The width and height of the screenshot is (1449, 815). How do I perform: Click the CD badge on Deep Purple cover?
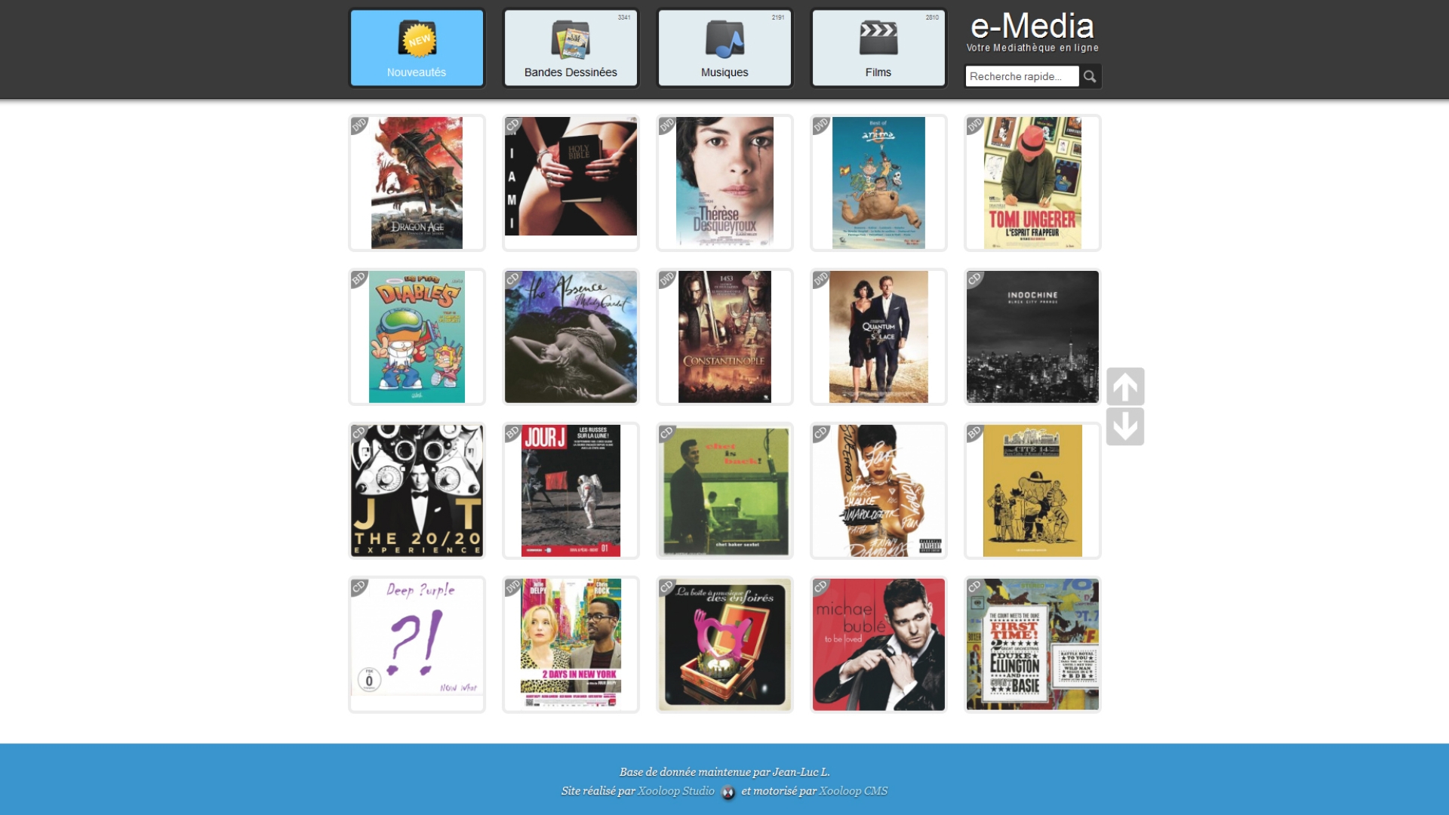[x=358, y=586]
